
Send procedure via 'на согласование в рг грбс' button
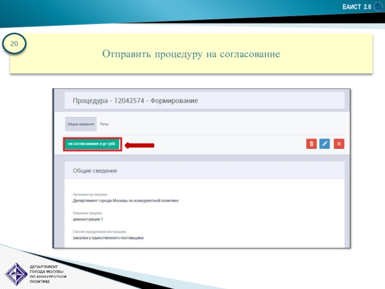(92, 144)
